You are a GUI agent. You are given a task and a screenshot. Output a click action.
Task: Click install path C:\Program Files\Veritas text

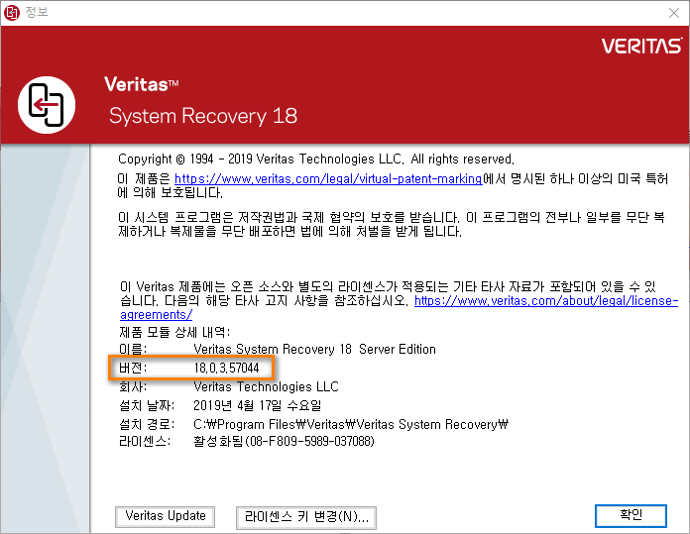(351, 424)
